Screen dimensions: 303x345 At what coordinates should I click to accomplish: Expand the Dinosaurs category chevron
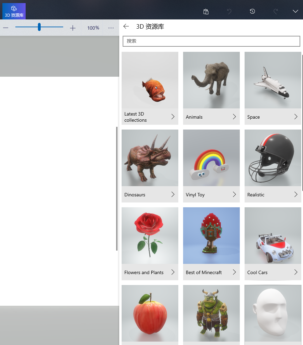pos(173,194)
